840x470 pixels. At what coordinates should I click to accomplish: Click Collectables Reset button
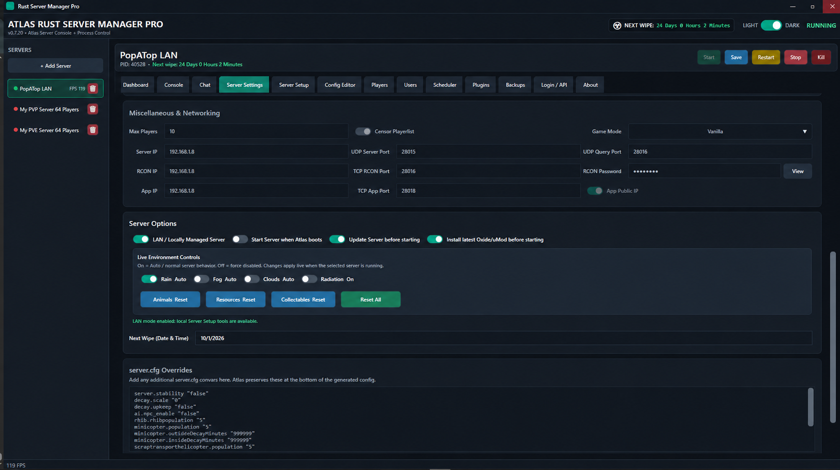[x=303, y=300]
